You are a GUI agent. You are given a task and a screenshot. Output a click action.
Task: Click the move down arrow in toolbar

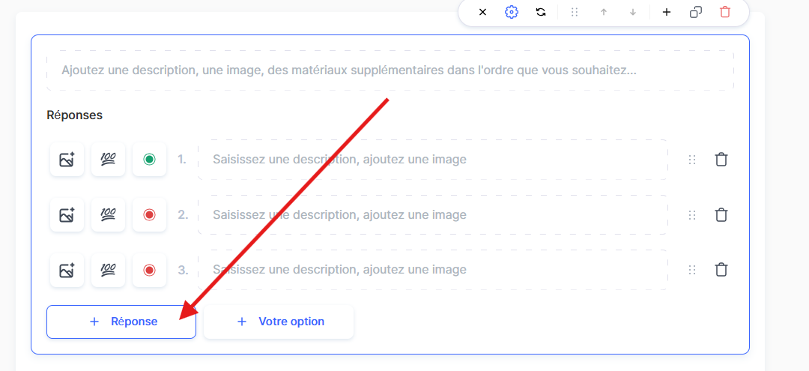pos(633,12)
